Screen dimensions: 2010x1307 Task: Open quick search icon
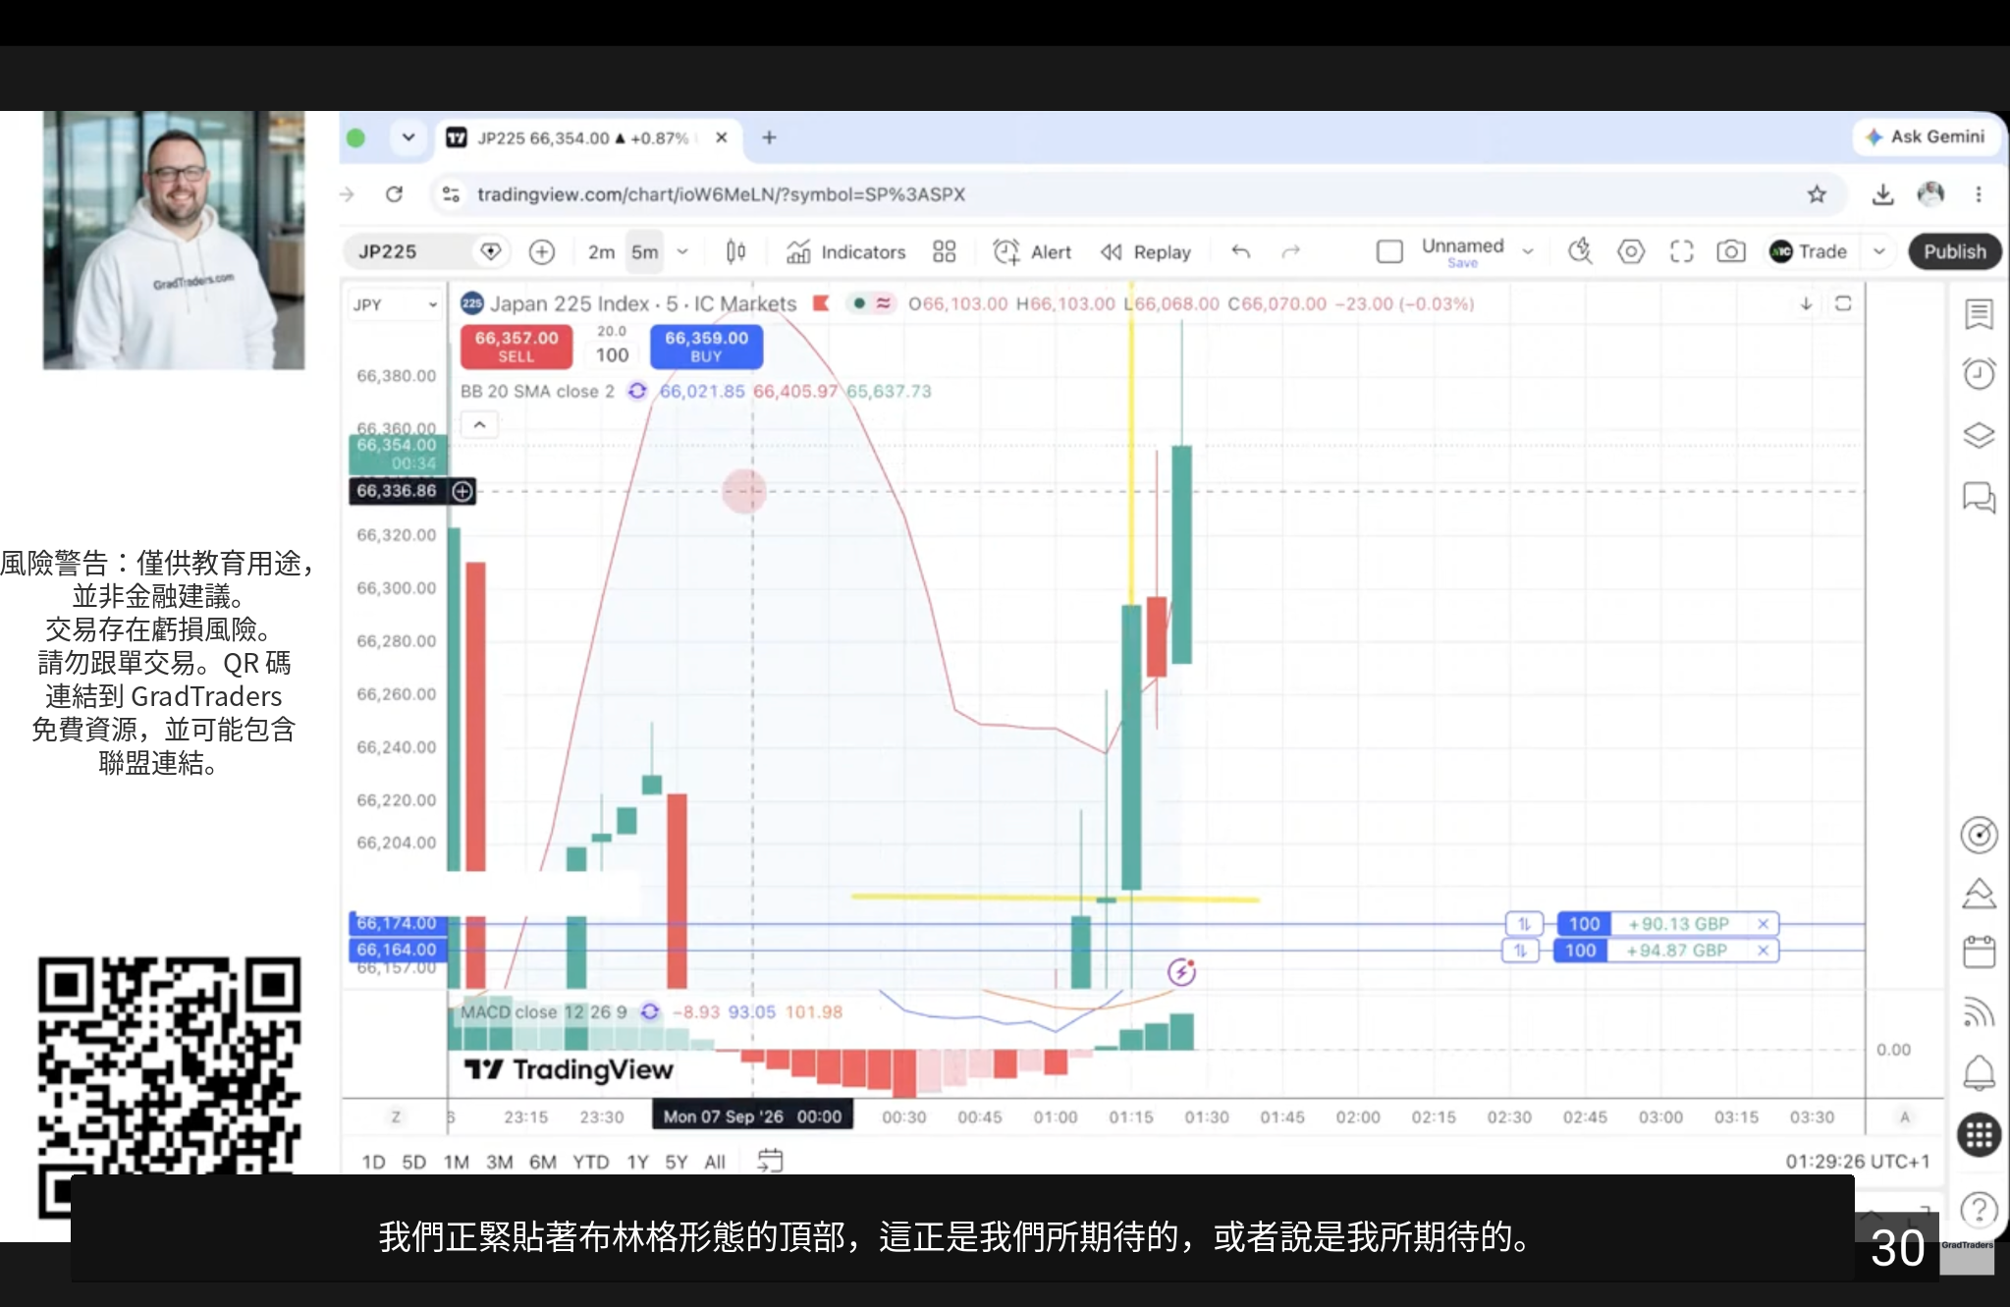pos(1580,252)
